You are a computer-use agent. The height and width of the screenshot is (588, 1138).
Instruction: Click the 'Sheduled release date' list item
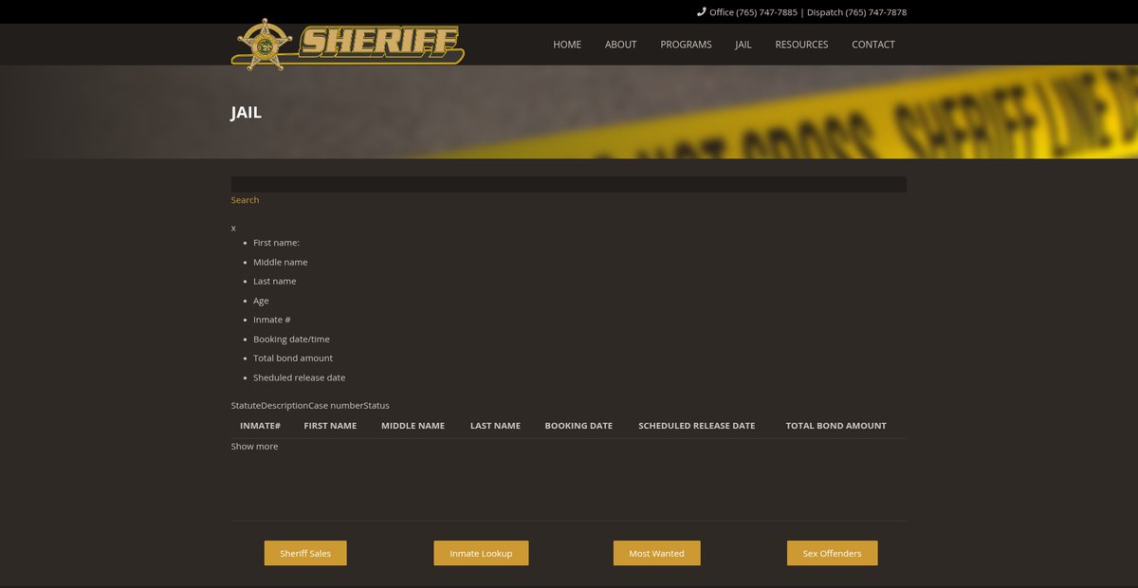299,377
